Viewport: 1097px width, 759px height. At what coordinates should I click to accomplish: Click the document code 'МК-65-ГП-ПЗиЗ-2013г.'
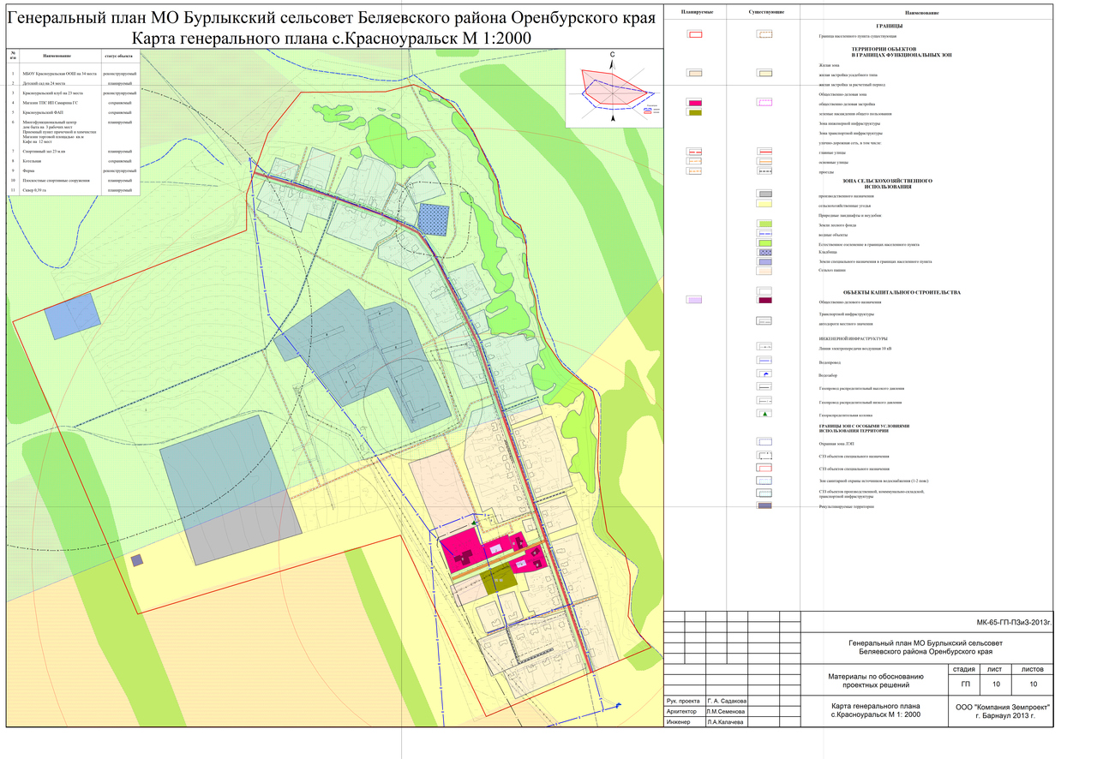click(1014, 623)
